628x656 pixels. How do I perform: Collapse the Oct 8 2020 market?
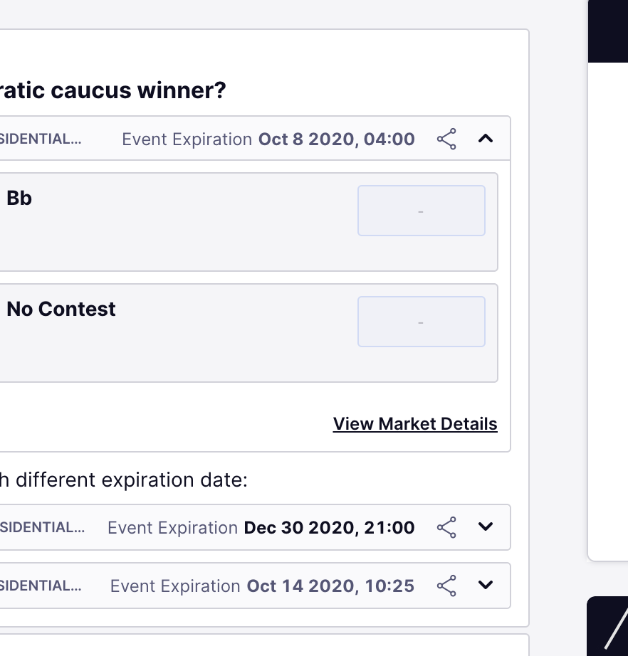pos(486,139)
